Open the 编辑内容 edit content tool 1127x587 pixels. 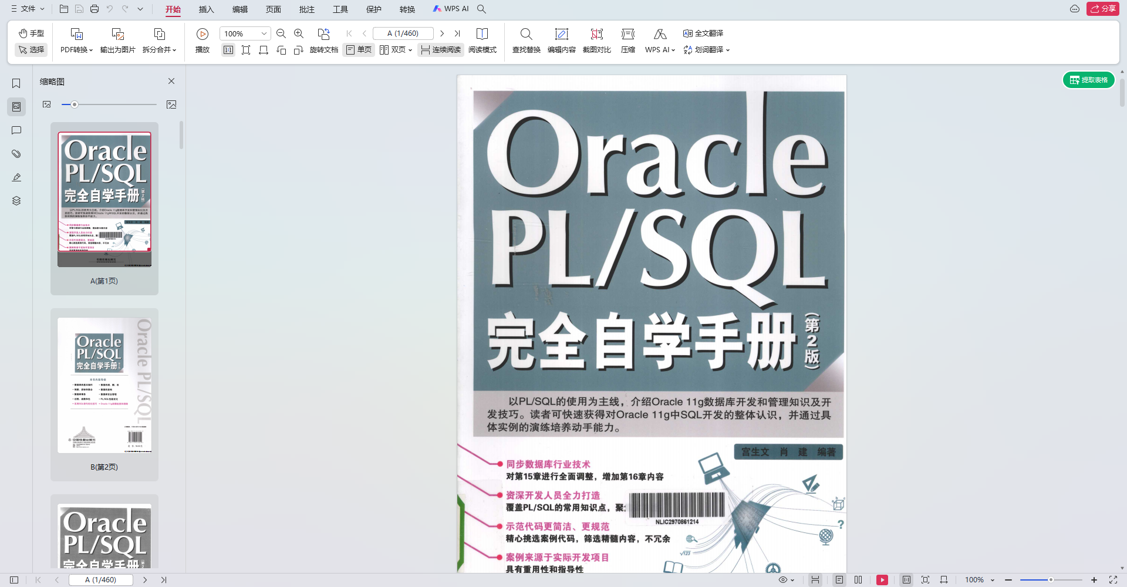point(561,35)
